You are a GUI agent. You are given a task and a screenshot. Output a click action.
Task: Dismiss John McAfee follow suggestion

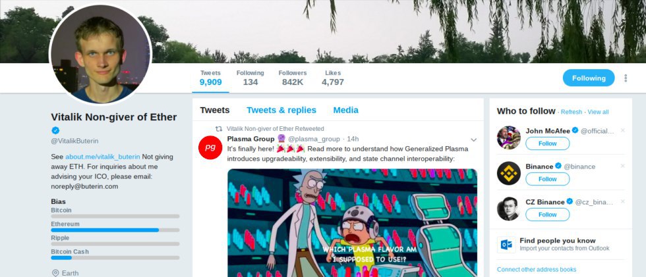pos(622,130)
